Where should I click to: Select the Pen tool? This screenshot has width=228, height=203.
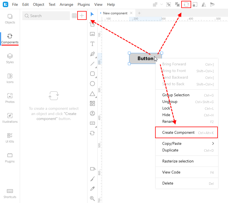tap(92, 54)
